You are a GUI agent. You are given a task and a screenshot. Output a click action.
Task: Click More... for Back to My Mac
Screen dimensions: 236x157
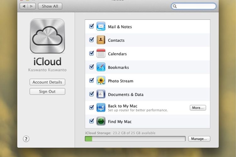coord(198,108)
